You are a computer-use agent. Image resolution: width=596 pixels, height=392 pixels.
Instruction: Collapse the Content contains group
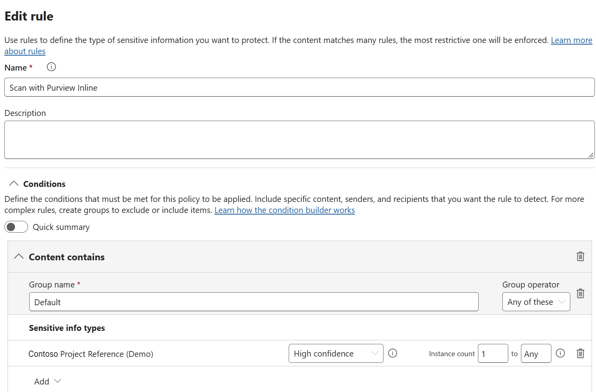19,257
